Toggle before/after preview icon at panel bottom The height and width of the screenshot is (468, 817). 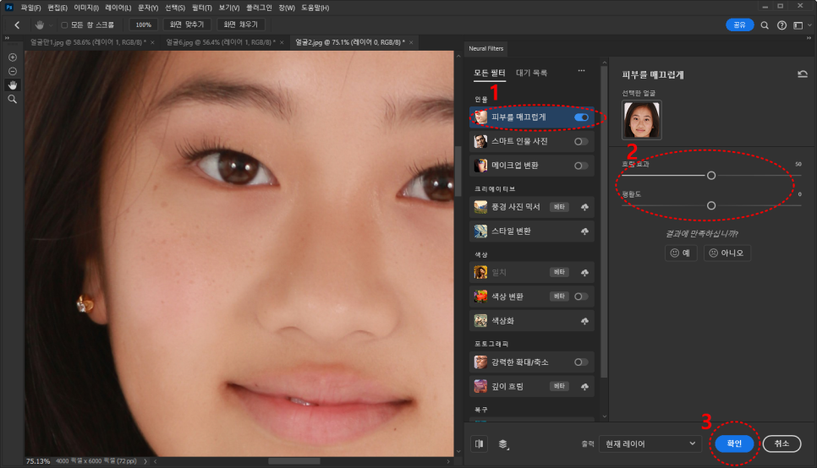tap(479, 444)
